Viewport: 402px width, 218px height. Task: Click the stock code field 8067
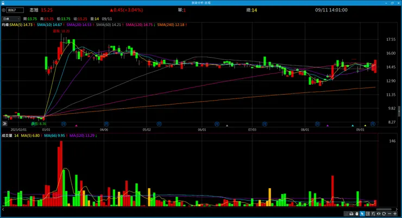[x=15, y=10]
